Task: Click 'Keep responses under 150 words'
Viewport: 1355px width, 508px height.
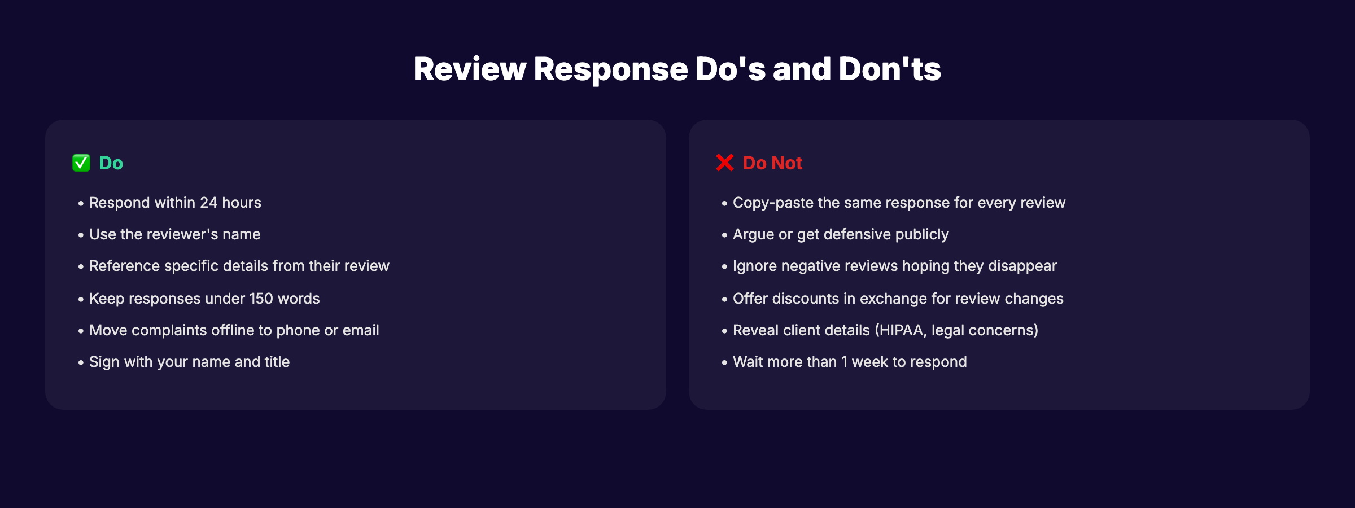Action: pos(204,299)
